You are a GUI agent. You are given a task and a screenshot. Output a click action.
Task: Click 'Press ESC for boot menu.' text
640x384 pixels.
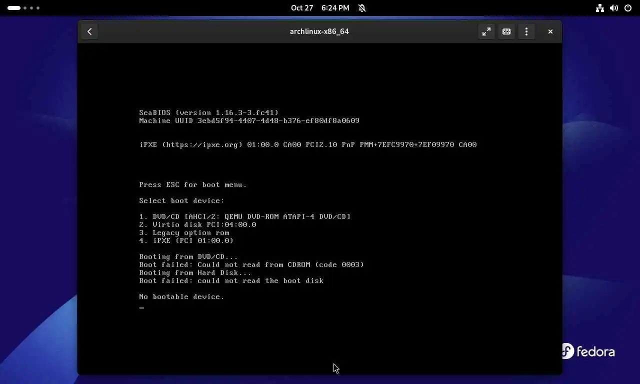pyautogui.click(x=193, y=184)
